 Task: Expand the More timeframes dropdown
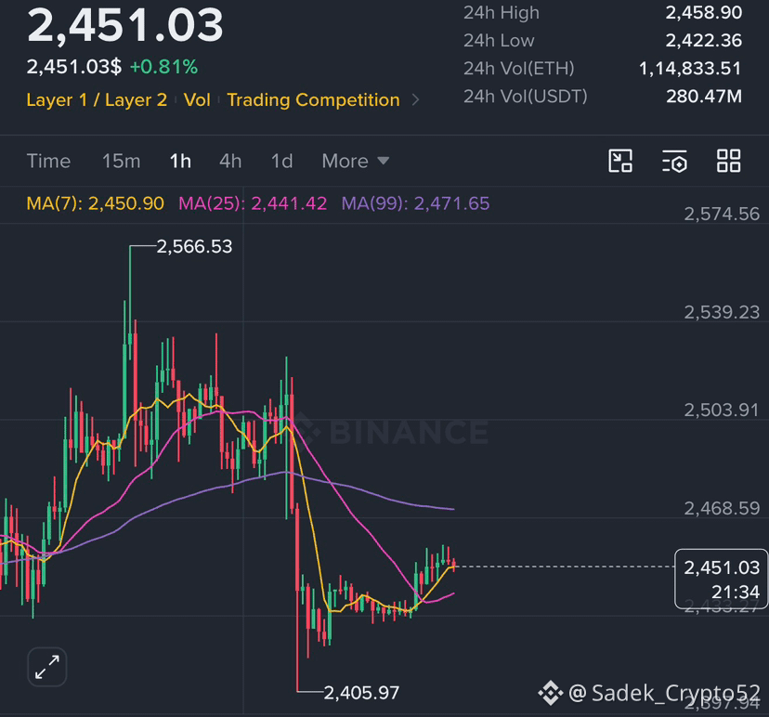pyautogui.click(x=356, y=161)
